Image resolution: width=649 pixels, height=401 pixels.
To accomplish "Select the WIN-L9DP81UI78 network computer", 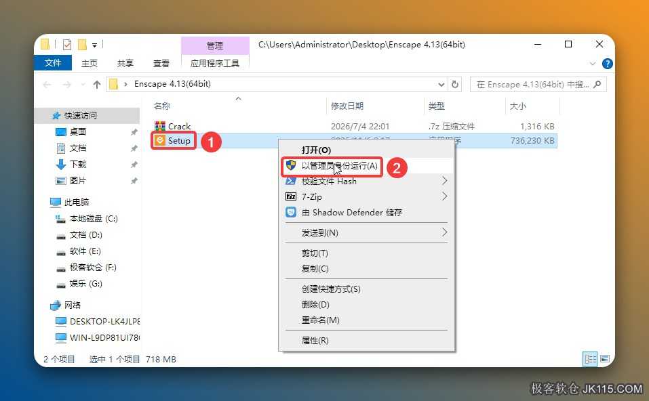I will [x=98, y=338].
